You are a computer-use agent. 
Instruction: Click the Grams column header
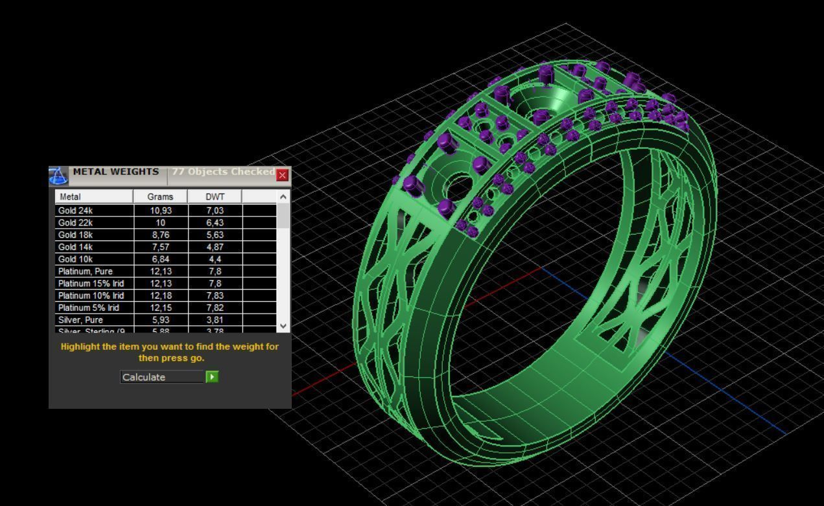tap(160, 196)
